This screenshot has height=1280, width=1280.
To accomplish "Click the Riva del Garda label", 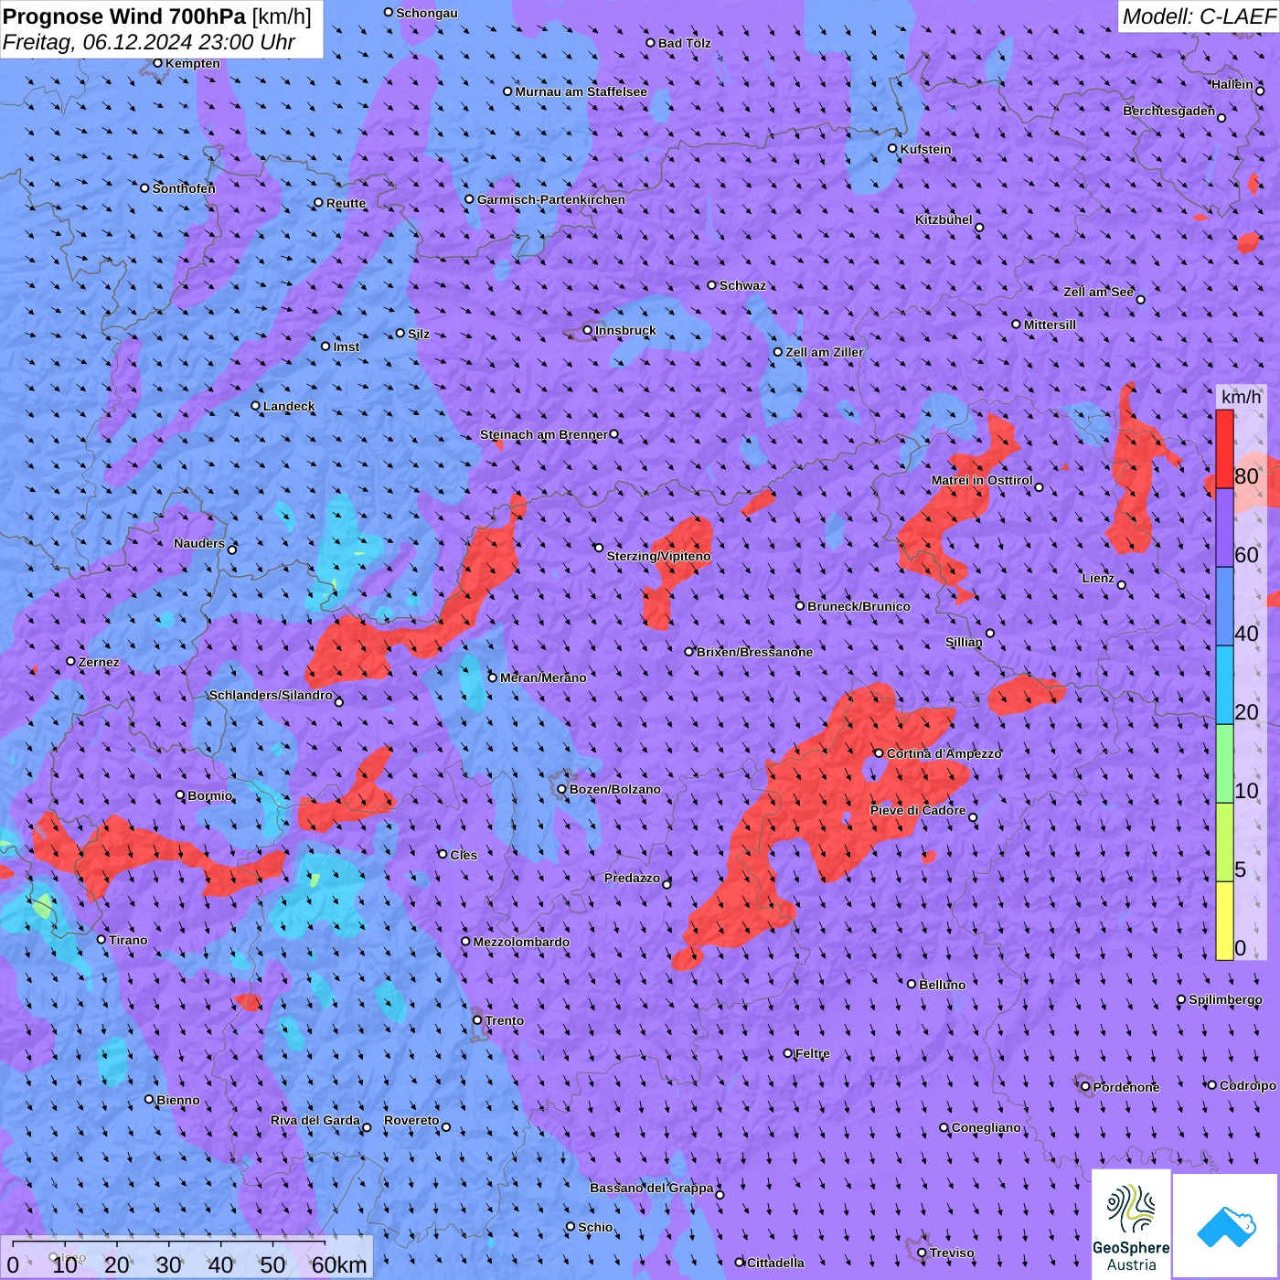I will click(x=315, y=1120).
